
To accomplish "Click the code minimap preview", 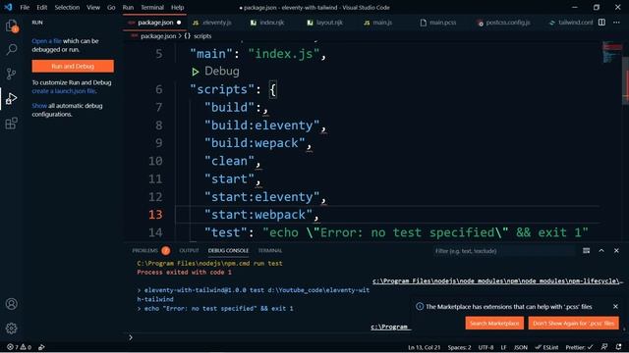I will [611, 52].
